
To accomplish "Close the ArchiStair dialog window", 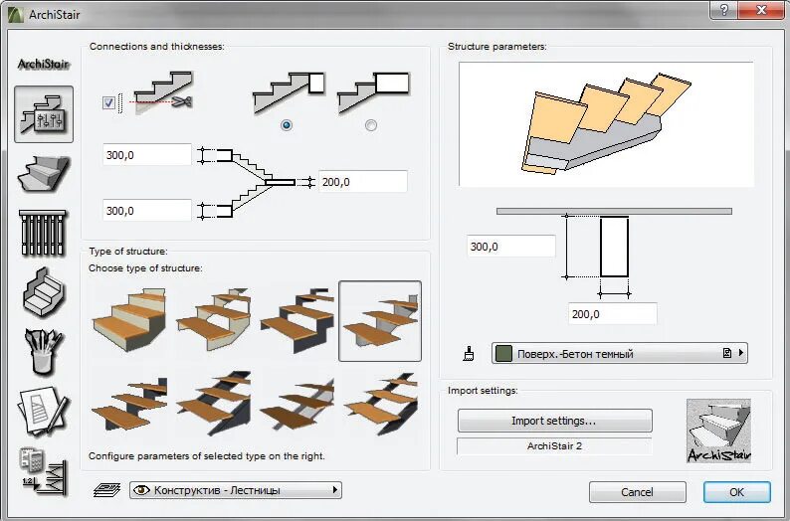I will point(761,10).
